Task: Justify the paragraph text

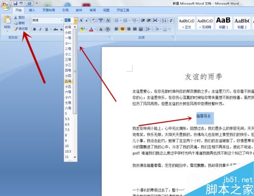Action: coord(135,29)
